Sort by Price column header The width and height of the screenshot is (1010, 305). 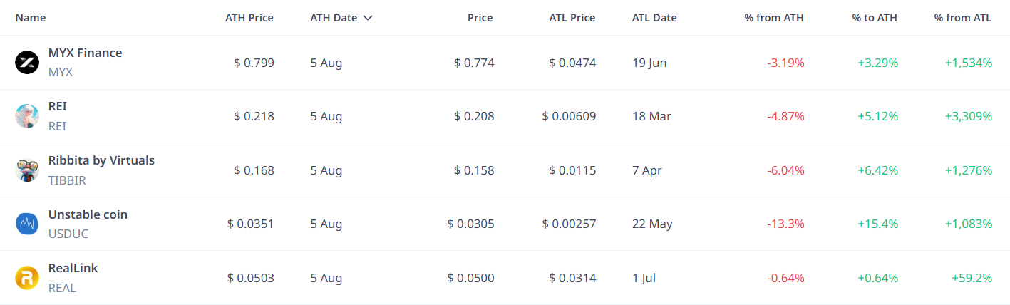[x=480, y=18]
